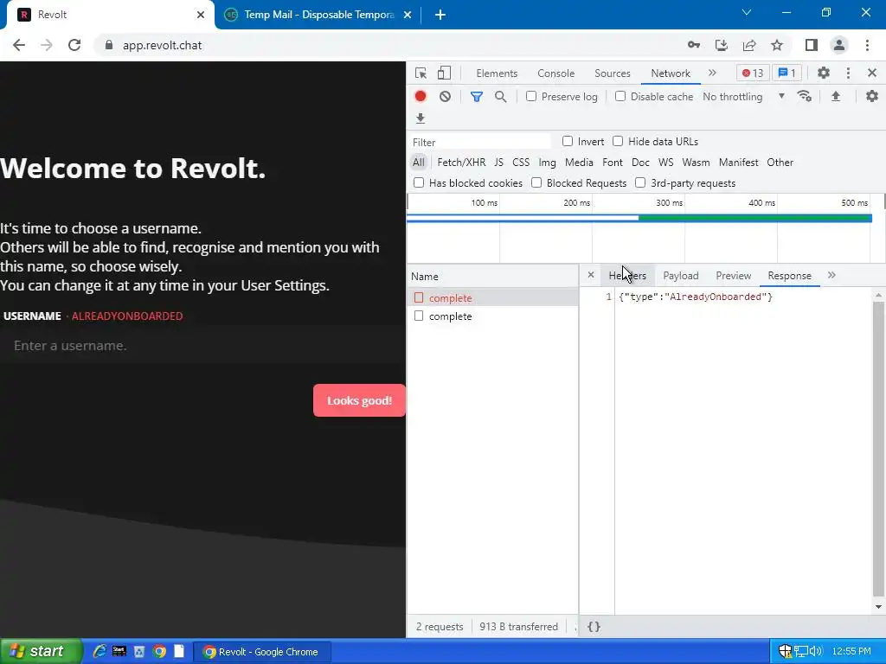Export HAR file download arrow
Screen dimensions: 886x664
point(421,118)
